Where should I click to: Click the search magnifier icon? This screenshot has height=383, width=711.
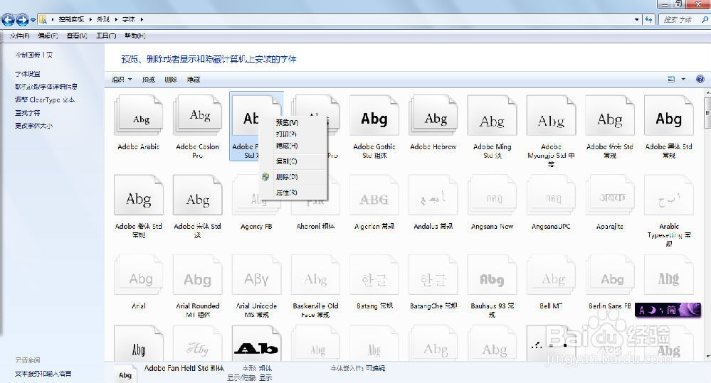[705, 19]
